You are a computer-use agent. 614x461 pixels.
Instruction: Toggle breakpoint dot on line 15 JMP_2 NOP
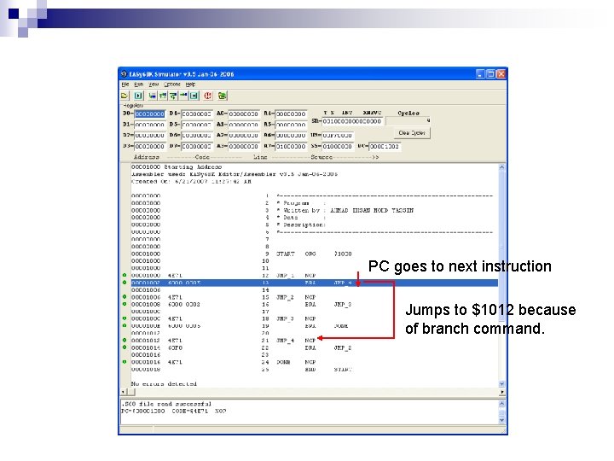pos(125,297)
